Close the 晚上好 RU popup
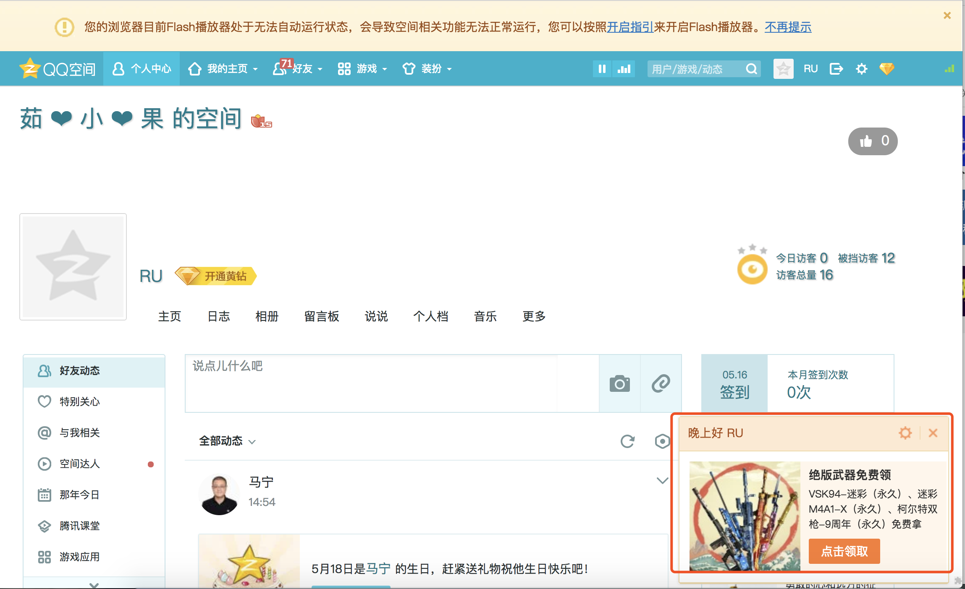The image size is (965, 589). 933,433
